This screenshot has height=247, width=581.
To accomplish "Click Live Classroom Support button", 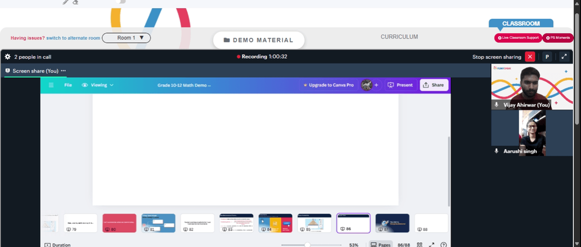I will [518, 38].
